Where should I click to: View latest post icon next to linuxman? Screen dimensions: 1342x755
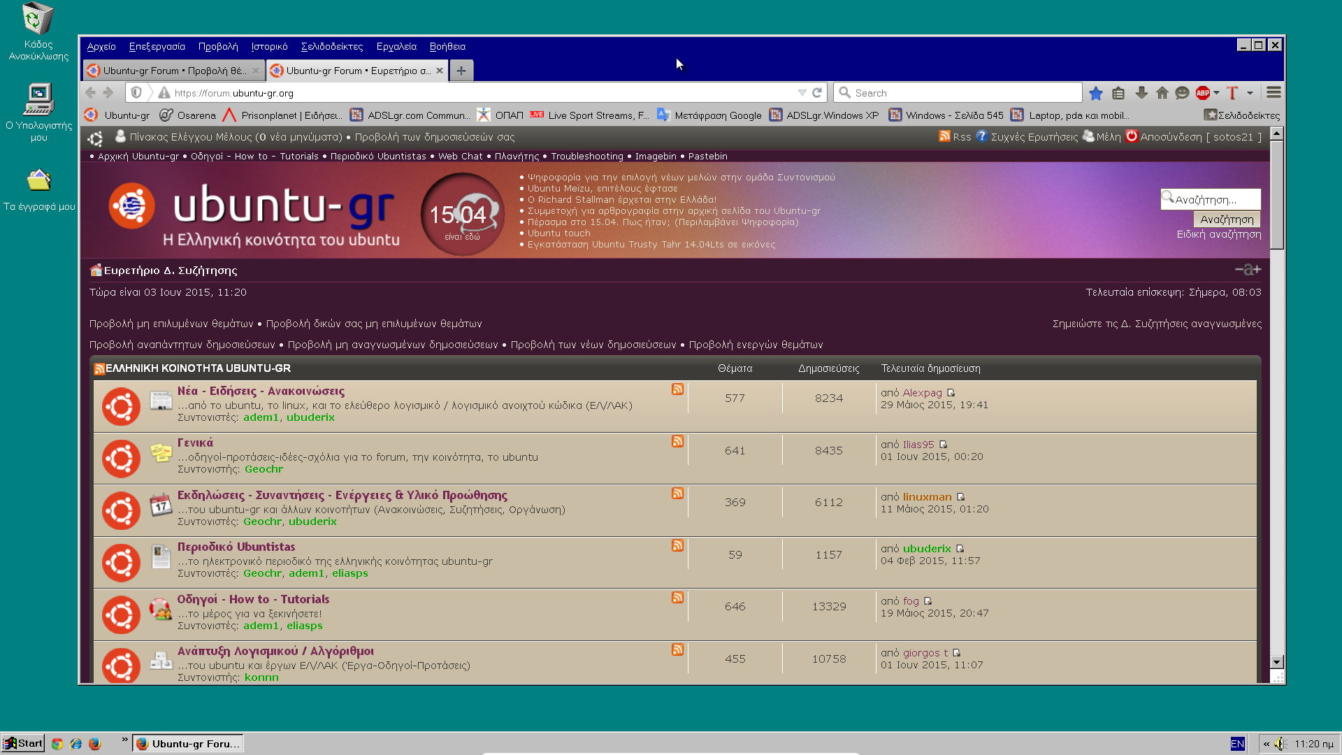(960, 497)
